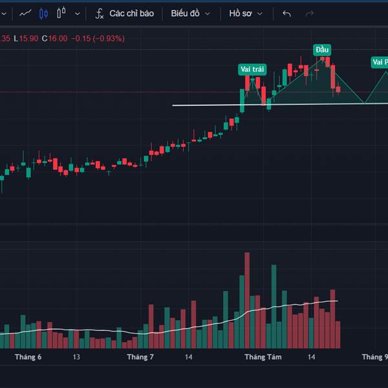Select the Đầu pattern label
Screen dimensions: 388x388
click(x=322, y=50)
